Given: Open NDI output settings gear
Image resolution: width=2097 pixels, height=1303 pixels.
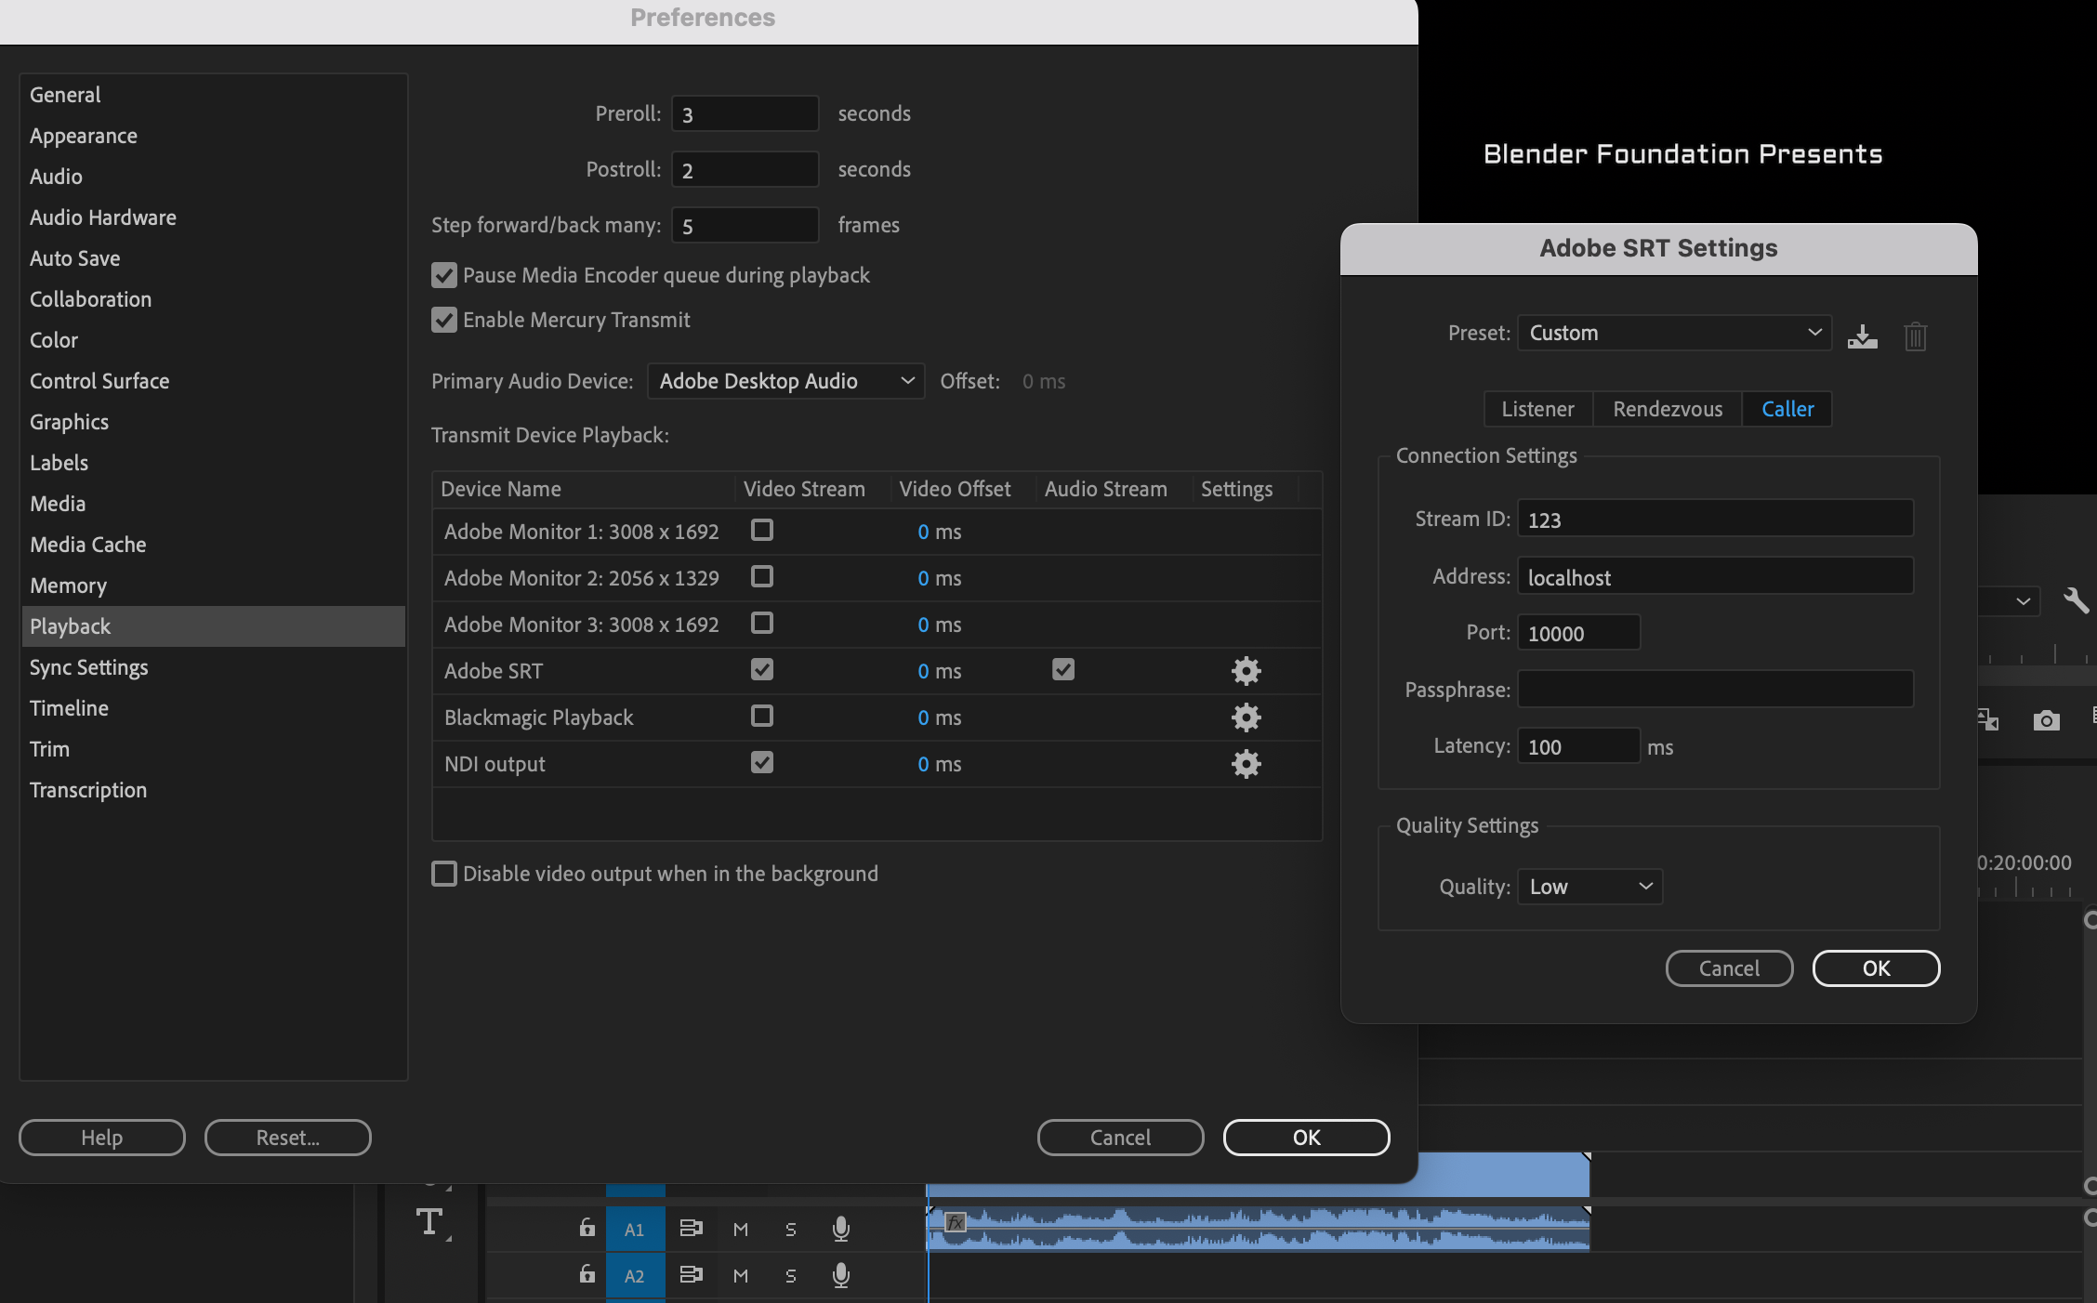Looking at the screenshot, I should point(1246,764).
